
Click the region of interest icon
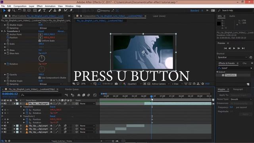pos(144,84)
